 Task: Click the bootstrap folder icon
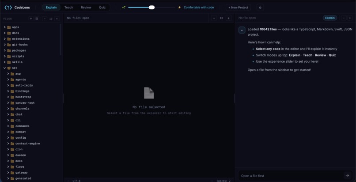click(12, 97)
